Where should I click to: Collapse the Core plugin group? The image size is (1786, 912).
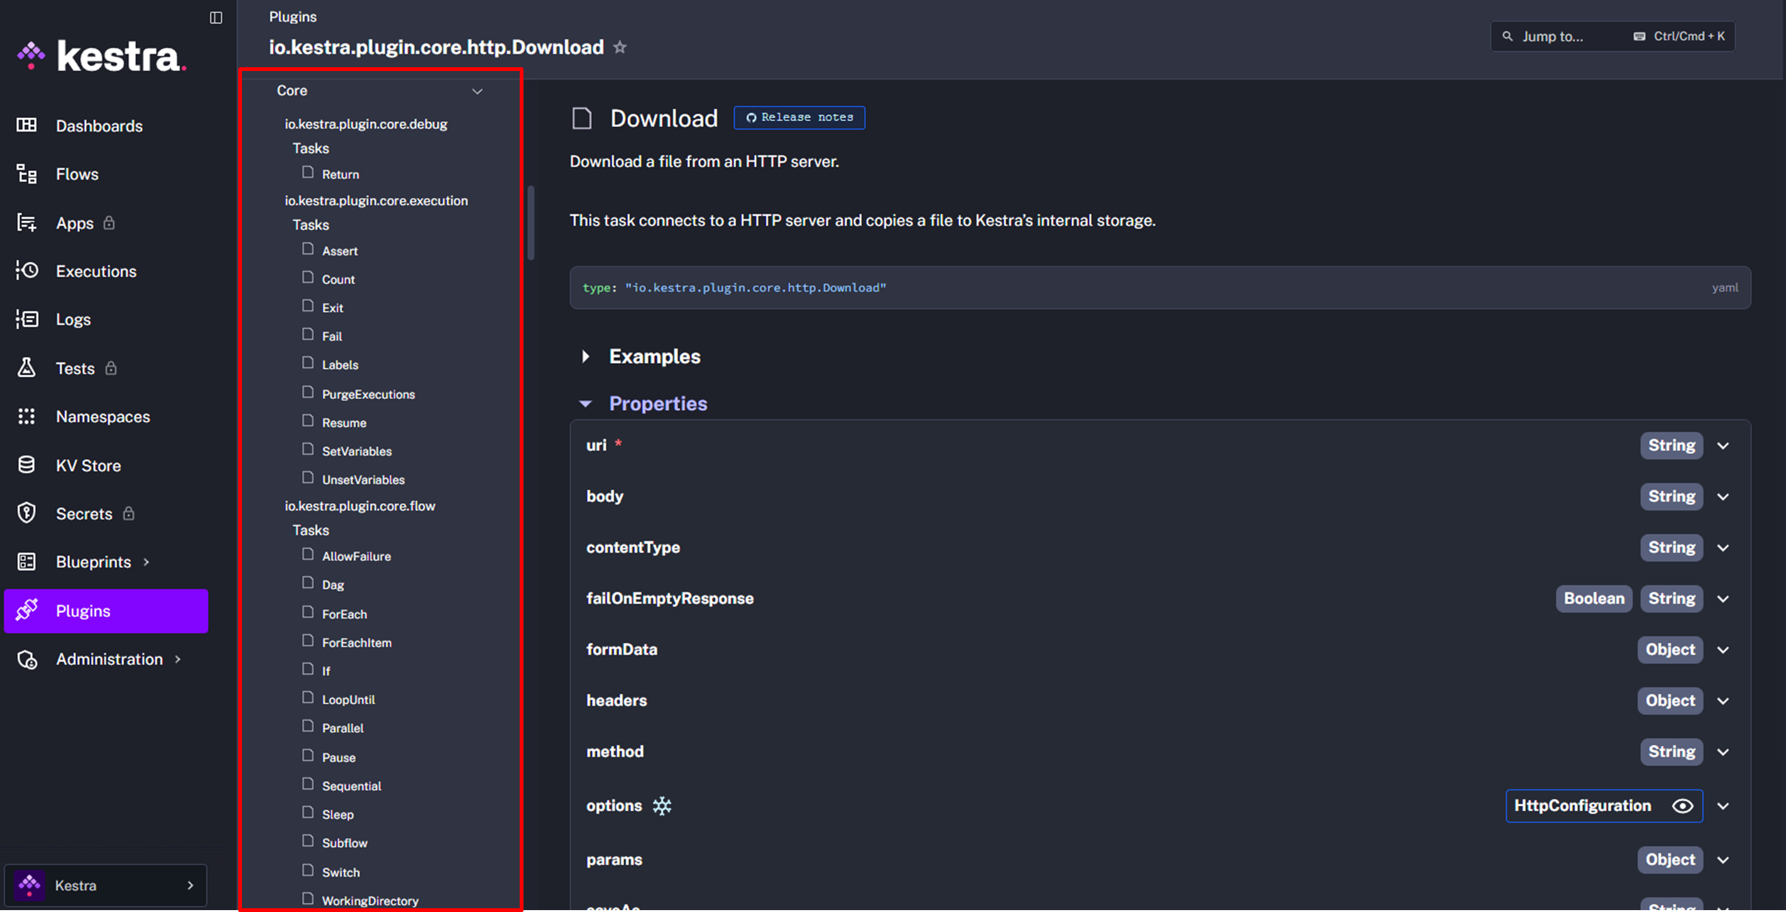pyautogui.click(x=477, y=91)
